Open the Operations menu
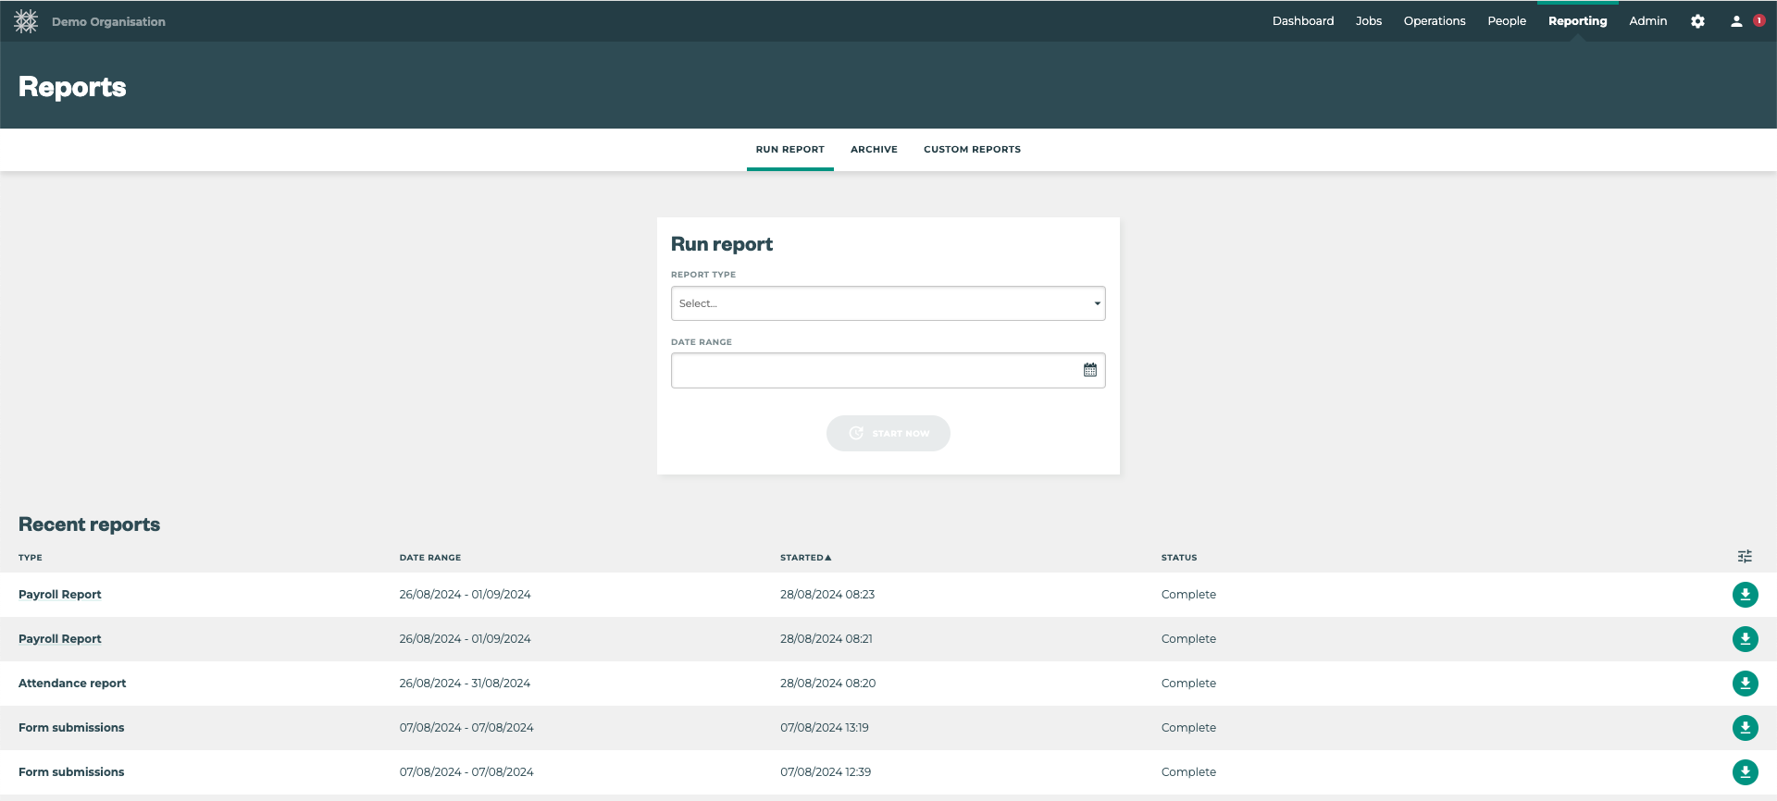This screenshot has width=1777, height=801. (x=1434, y=21)
